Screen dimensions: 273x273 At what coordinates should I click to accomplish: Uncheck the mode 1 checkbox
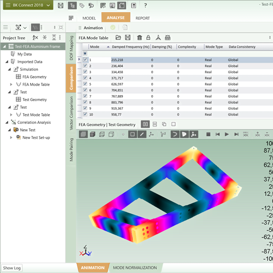coord(86,60)
